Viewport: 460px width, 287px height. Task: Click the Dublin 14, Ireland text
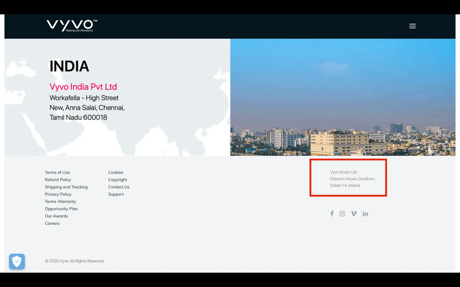(x=345, y=185)
